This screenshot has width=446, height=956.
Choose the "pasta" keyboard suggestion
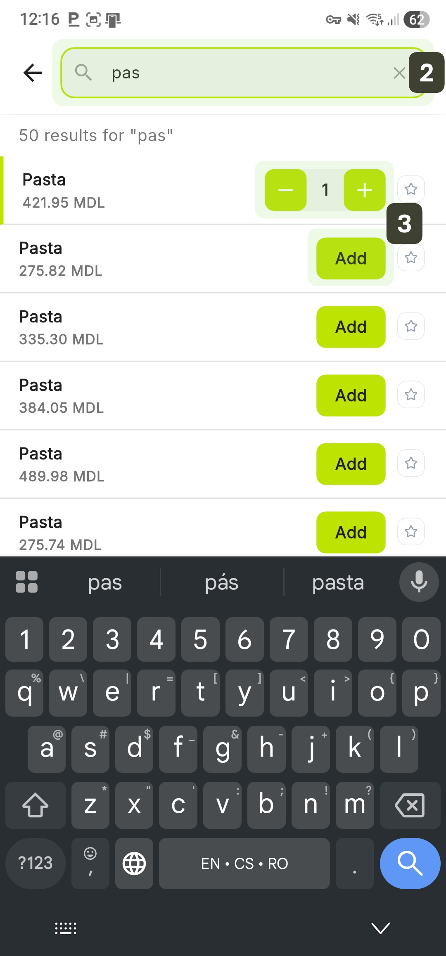[x=338, y=582]
